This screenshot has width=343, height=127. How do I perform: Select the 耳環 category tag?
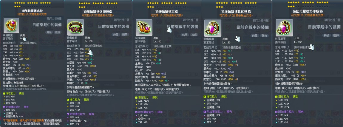pos(194,35)
